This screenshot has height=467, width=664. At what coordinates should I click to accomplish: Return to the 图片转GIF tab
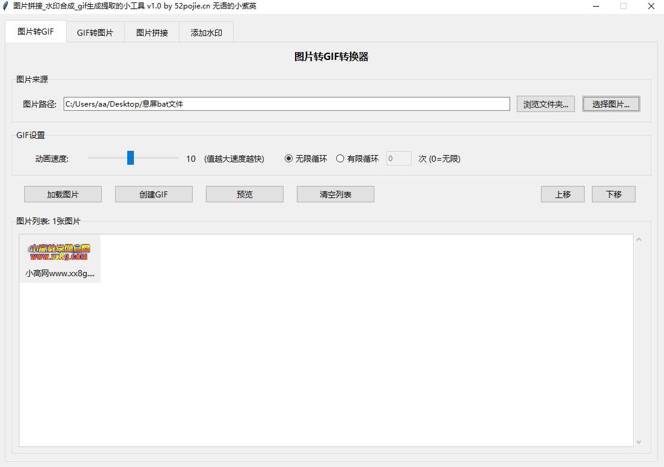pos(35,31)
